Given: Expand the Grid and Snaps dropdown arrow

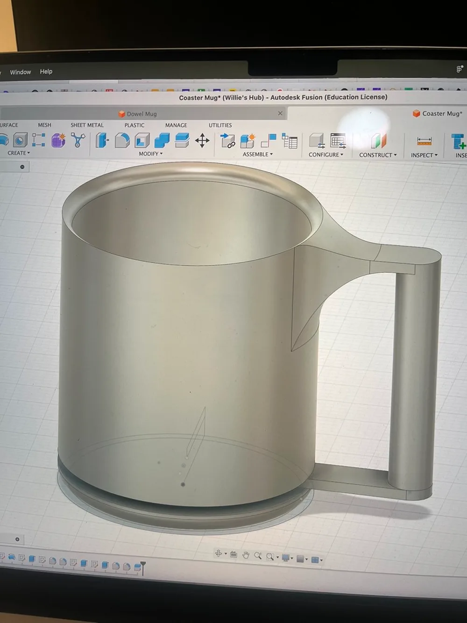Looking at the screenshot, I should pos(307,559).
